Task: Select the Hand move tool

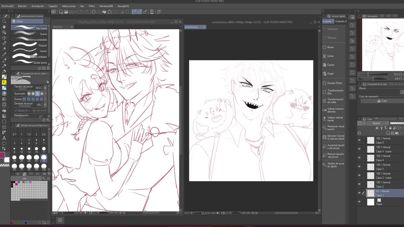Action: (4, 27)
